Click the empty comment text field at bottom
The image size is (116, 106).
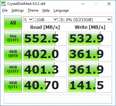point(58,99)
